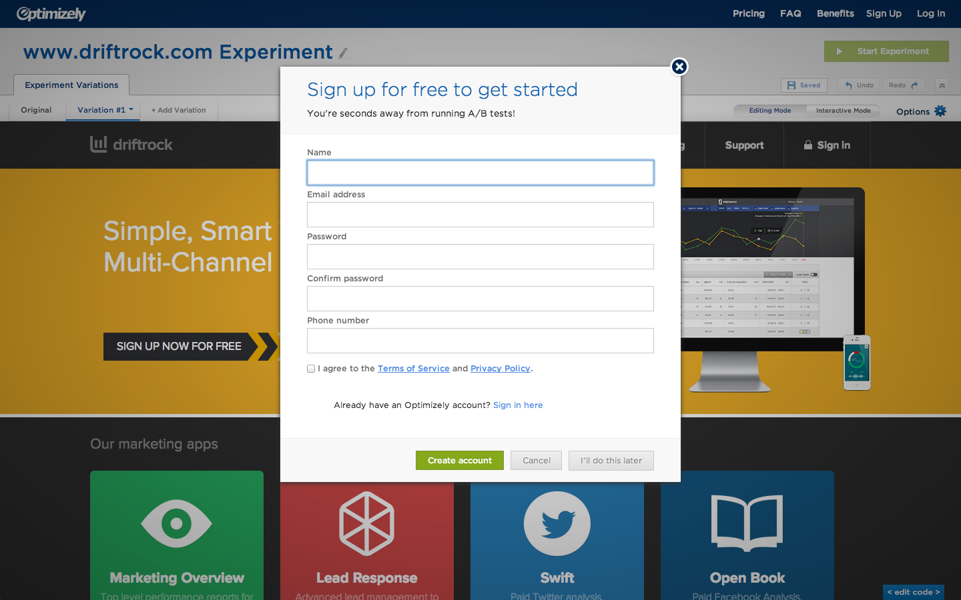Focus the Email address input field
This screenshot has width=961, height=600.
click(x=480, y=215)
